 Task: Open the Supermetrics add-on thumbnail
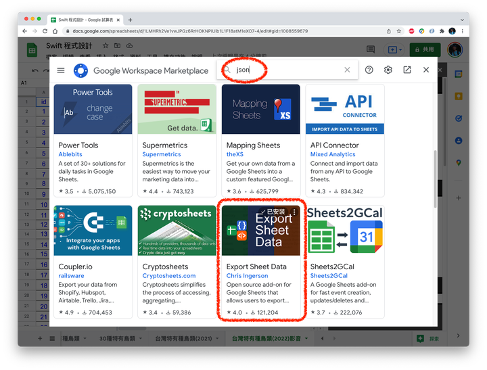(177, 109)
